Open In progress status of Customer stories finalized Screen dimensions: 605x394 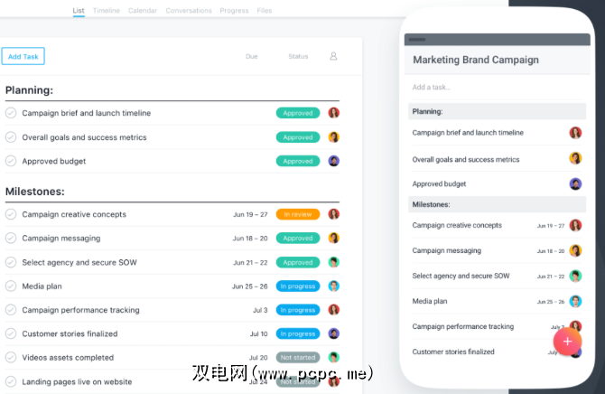coord(298,333)
